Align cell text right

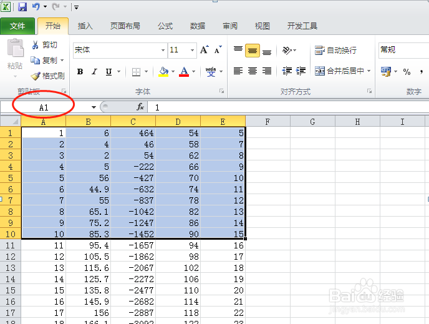pos(267,71)
